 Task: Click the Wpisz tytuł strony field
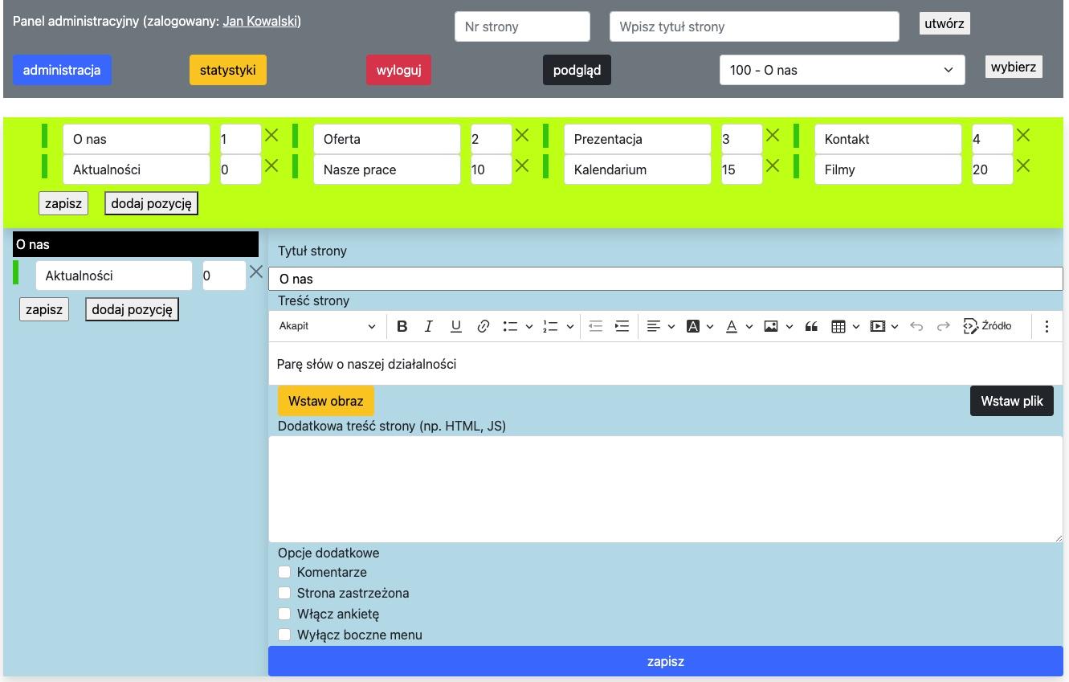(x=754, y=27)
